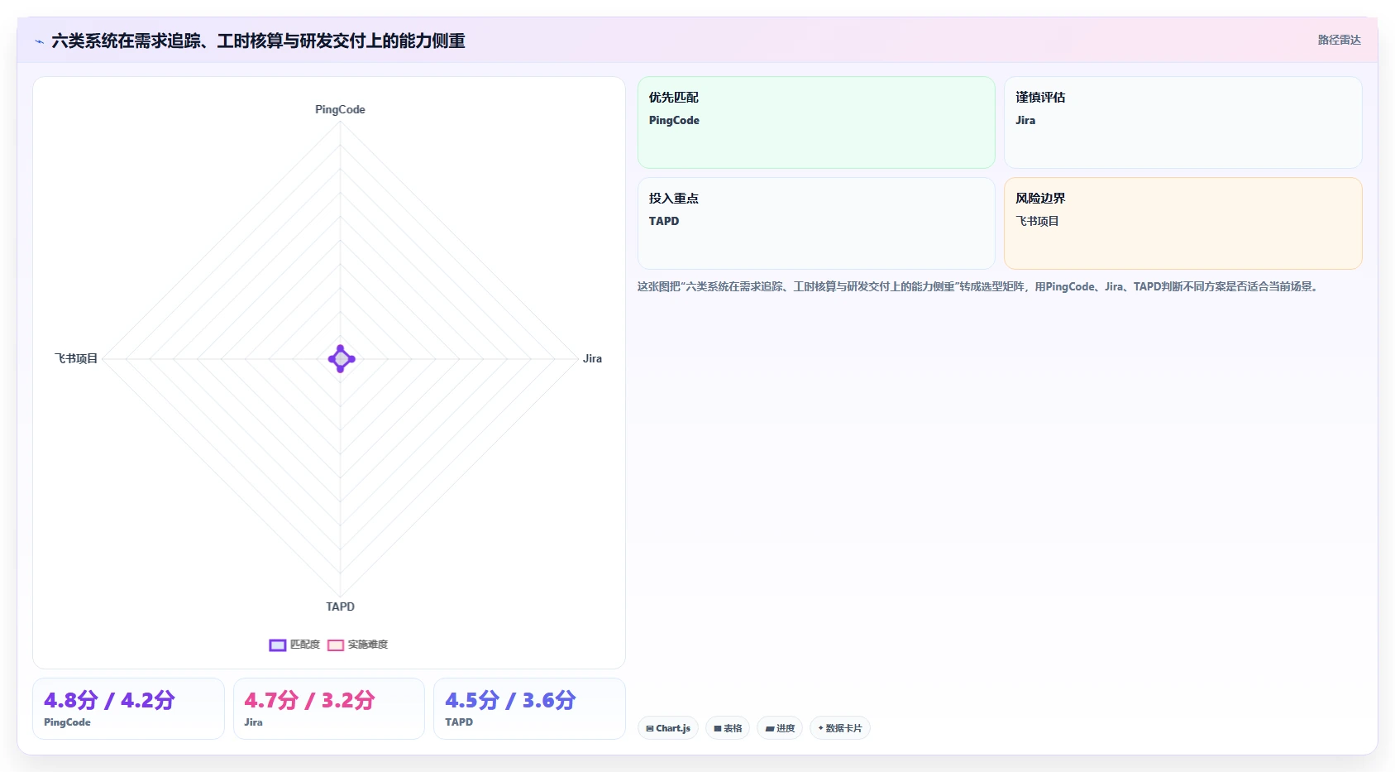Click the Chart.js chip
The width and height of the screenshot is (1395, 772).
[668, 728]
